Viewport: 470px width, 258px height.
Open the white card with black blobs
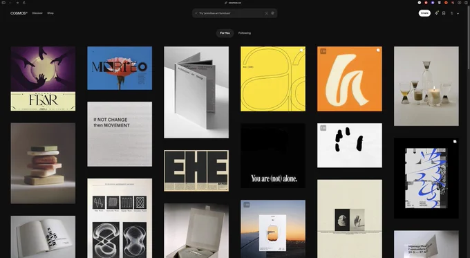pyautogui.click(x=350, y=145)
